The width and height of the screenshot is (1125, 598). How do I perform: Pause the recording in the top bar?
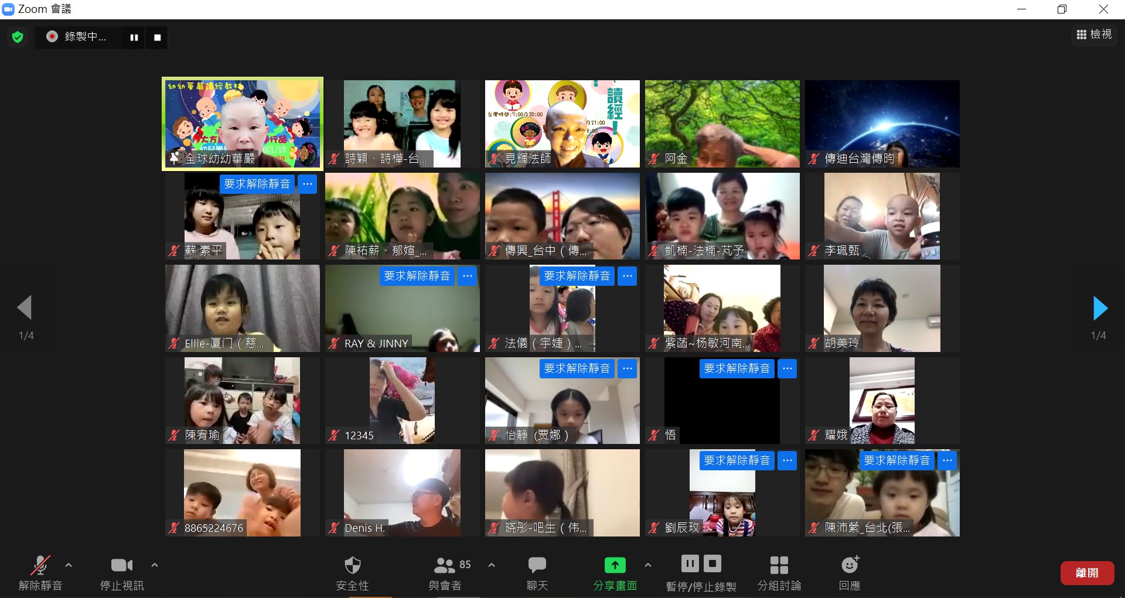coord(134,37)
